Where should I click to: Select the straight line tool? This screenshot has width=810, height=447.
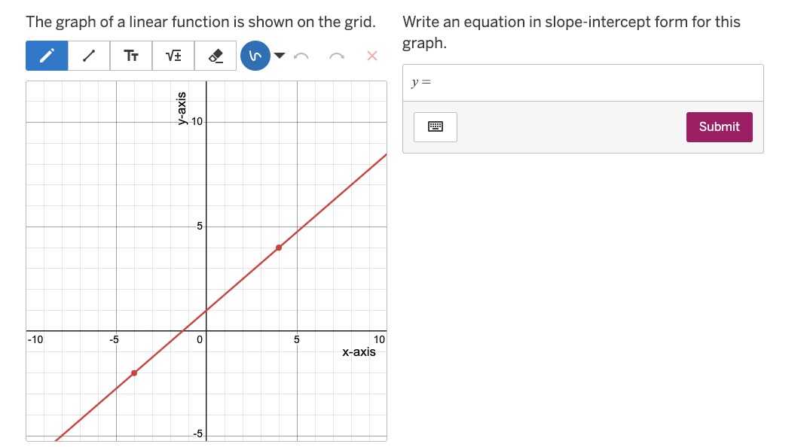click(x=89, y=56)
